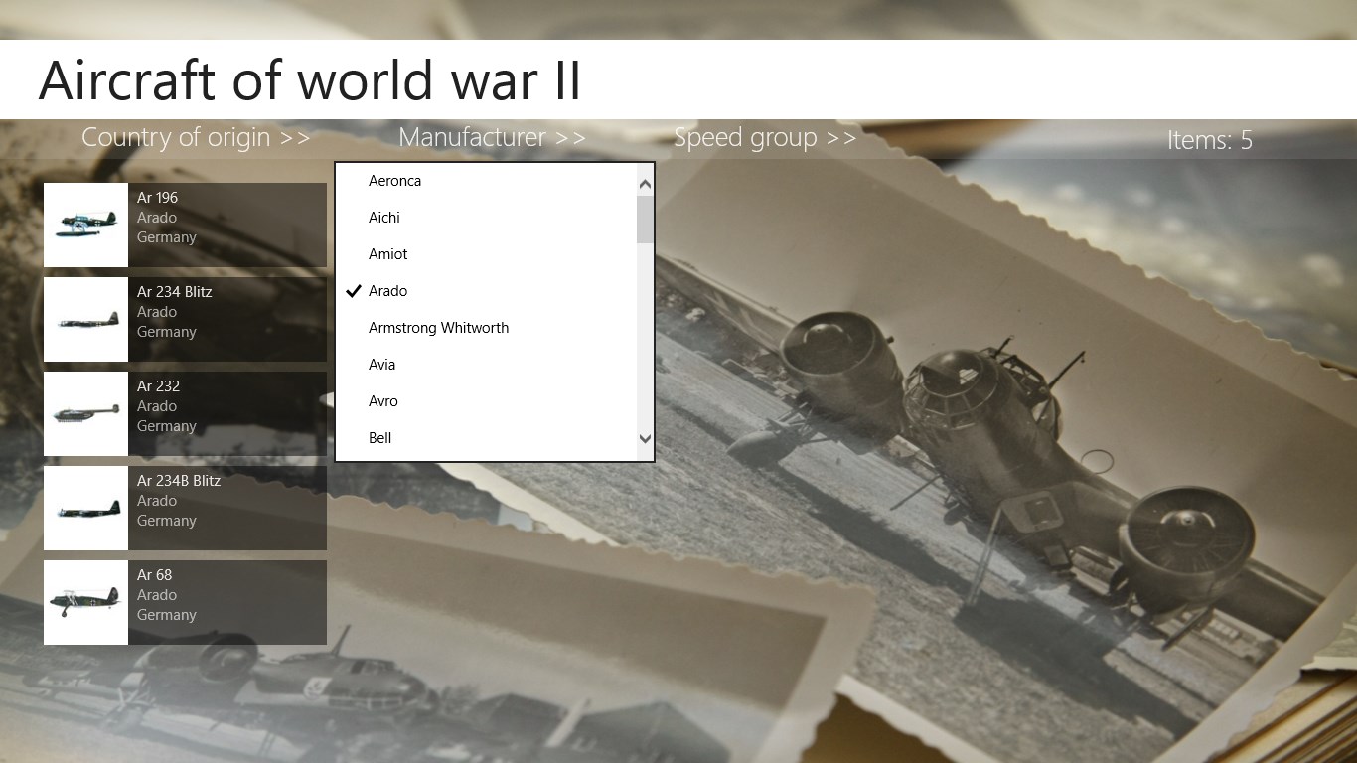Click the list's scroll down arrow
The width and height of the screenshot is (1357, 763).
point(645,438)
